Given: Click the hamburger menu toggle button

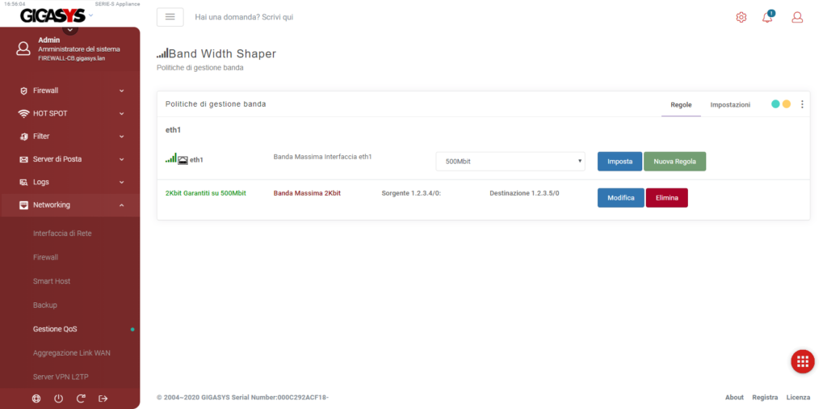Looking at the screenshot, I should pos(170,17).
